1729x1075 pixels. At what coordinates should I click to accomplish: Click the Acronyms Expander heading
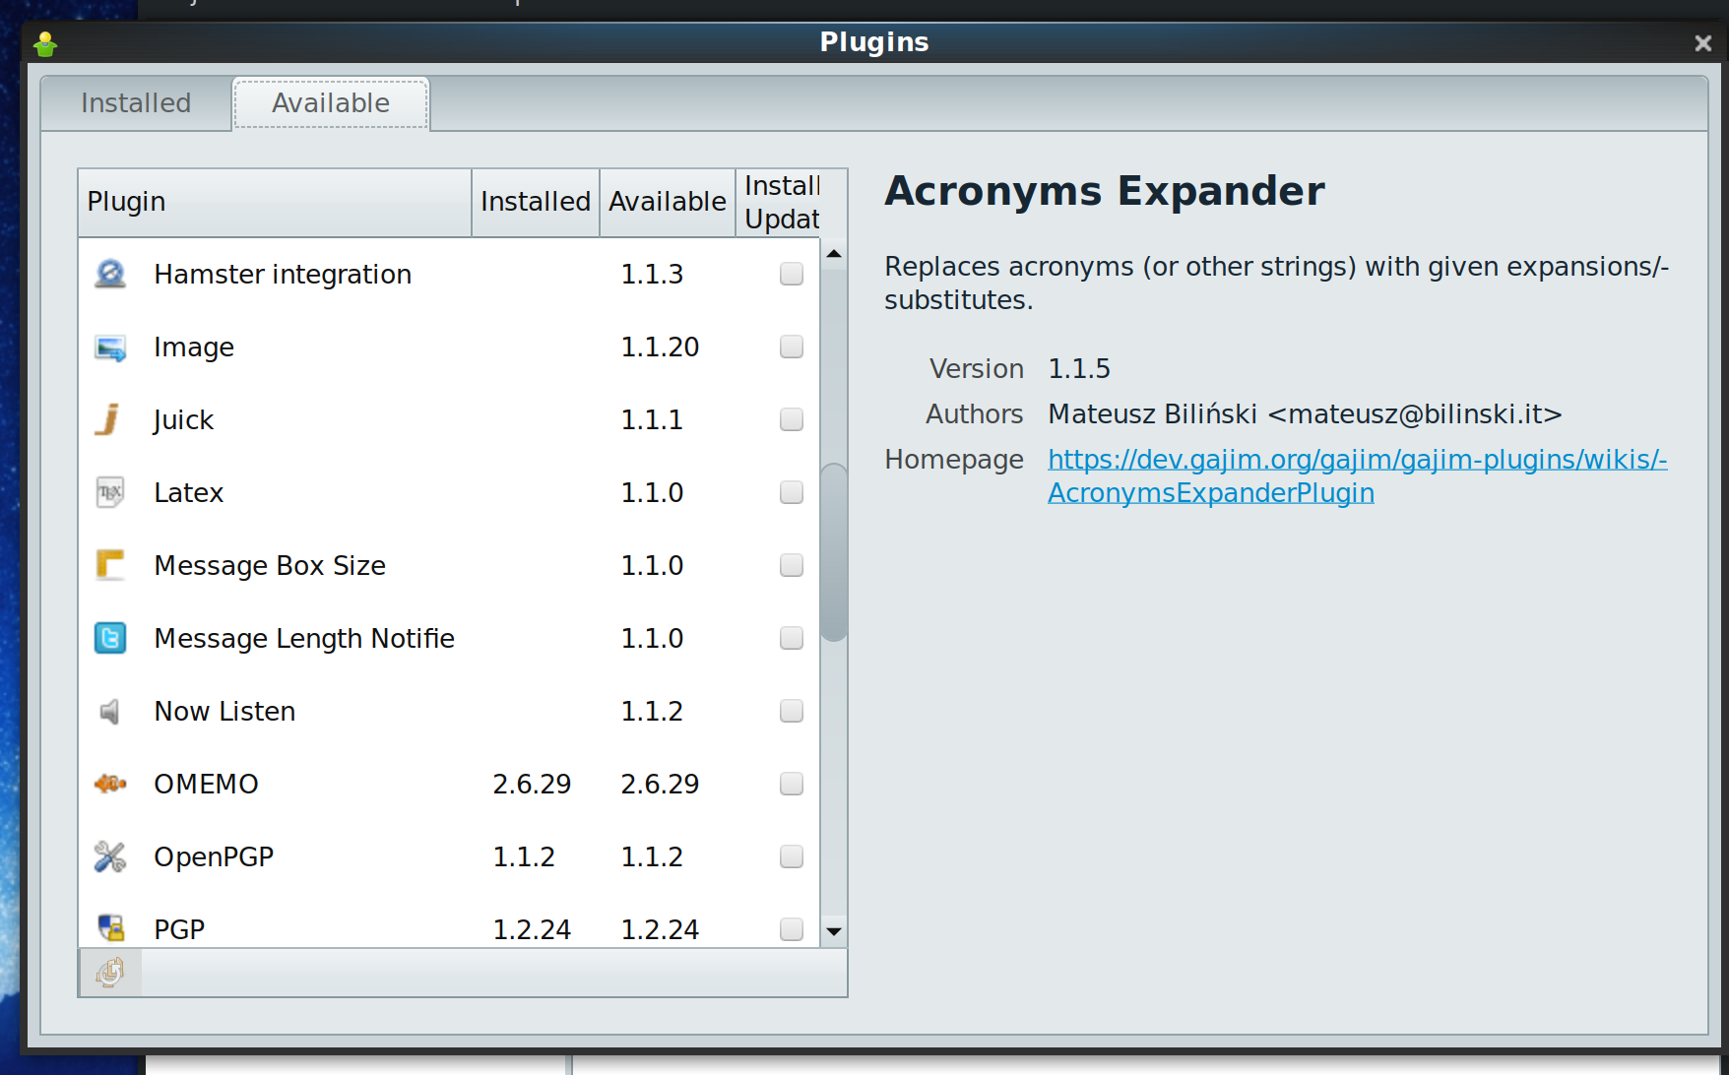click(x=1105, y=191)
